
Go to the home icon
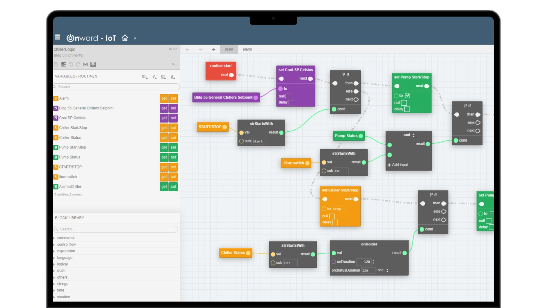pos(125,38)
